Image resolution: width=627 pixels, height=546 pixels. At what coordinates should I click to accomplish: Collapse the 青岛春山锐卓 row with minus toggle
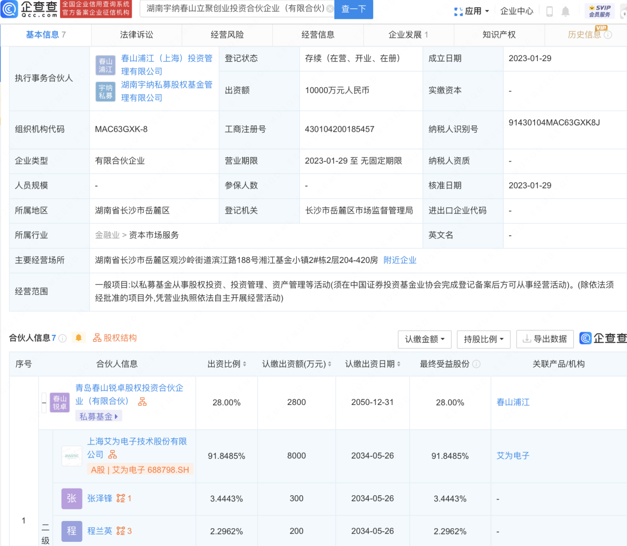(x=44, y=402)
